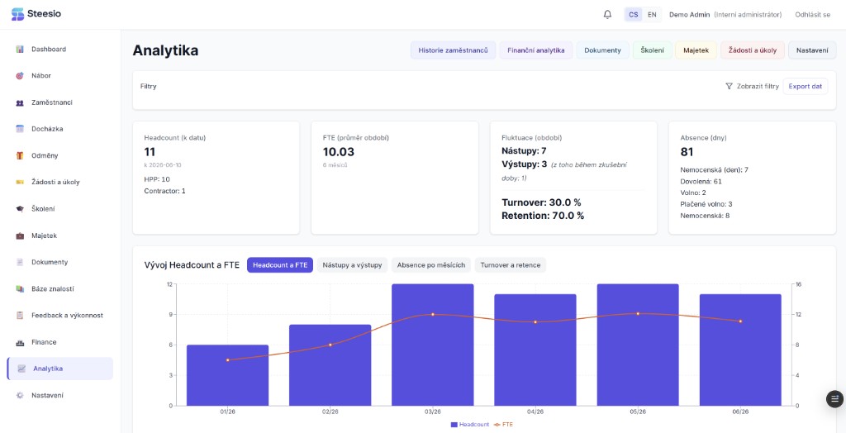Image resolution: width=846 pixels, height=433 pixels.
Task: Click the Feedback a výkonnost clipboard icon
Action: click(x=20, y=316)
